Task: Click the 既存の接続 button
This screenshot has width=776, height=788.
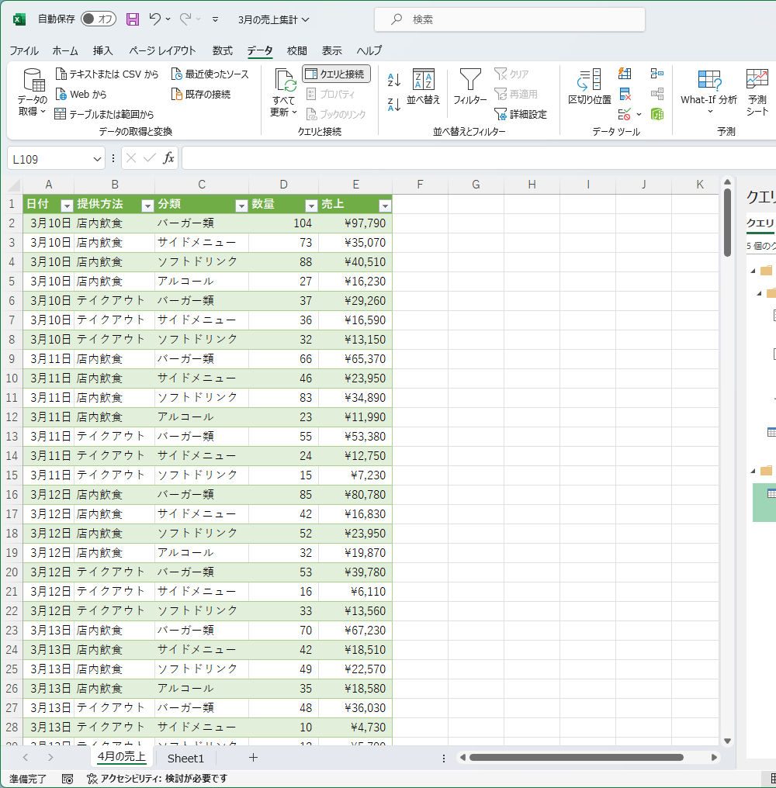Action: click(200, 94)
